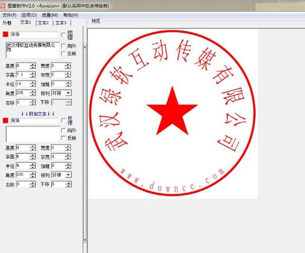Screen dimensions: 305x253
Task: Open the main text 排列 dropdown
Action: pyautogui.click(x=68, y=93)
